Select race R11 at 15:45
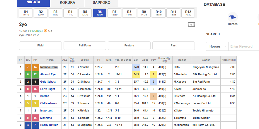This screenshot has width=259, height=129. tap(173, 13)
